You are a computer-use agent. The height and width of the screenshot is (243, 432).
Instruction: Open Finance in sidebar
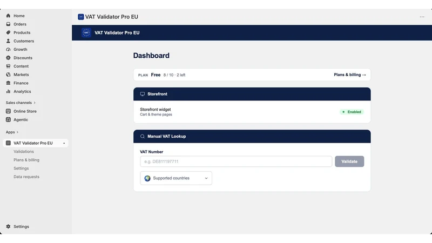21,83
